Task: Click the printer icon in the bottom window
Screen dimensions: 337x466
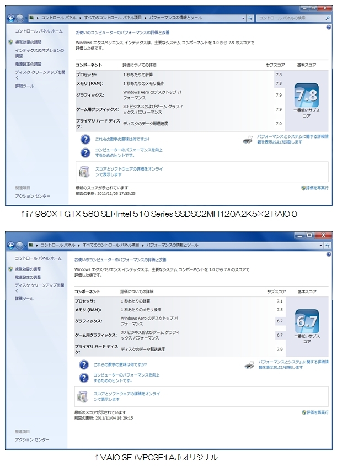Action: (249, 364)
